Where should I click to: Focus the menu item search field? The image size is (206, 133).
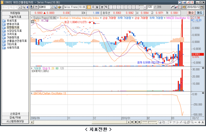point(10,7)
